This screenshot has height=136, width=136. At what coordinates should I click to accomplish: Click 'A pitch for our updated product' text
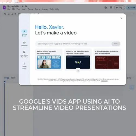pos(78,51)
